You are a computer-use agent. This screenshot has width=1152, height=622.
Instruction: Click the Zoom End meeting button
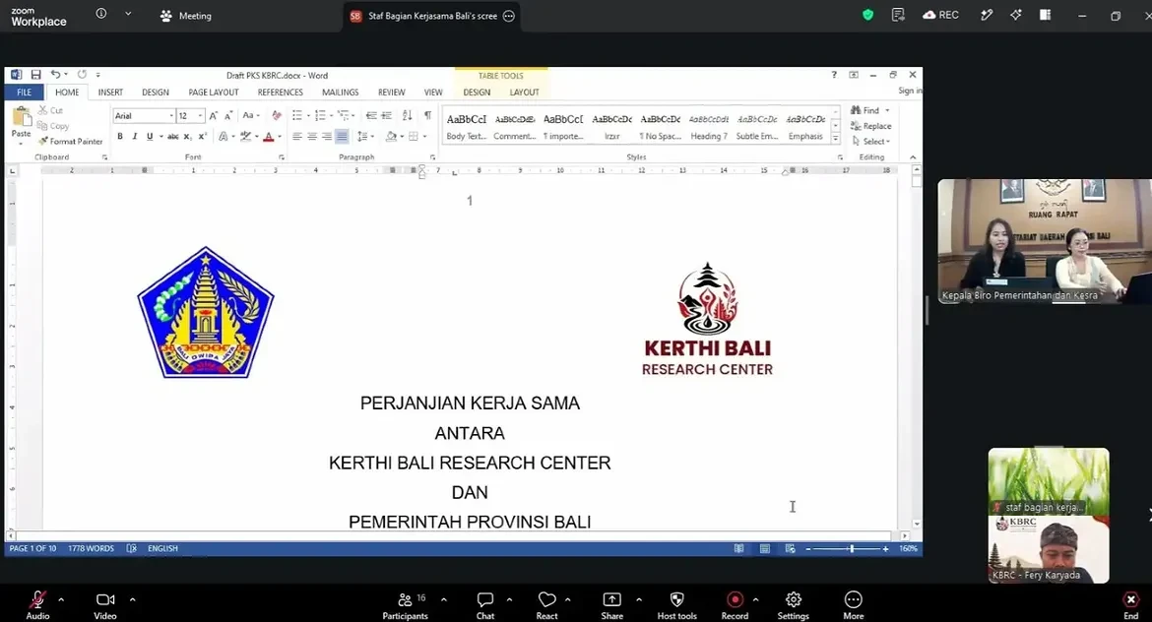click(1130, 606)
